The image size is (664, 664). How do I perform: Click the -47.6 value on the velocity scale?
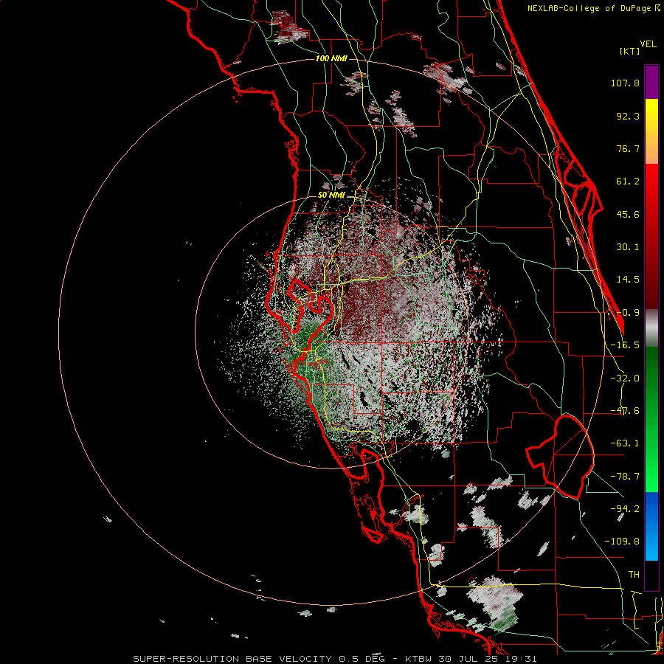[x=625, y=411]
